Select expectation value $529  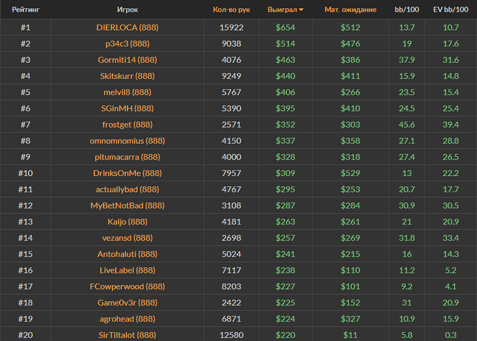[350, 173]
